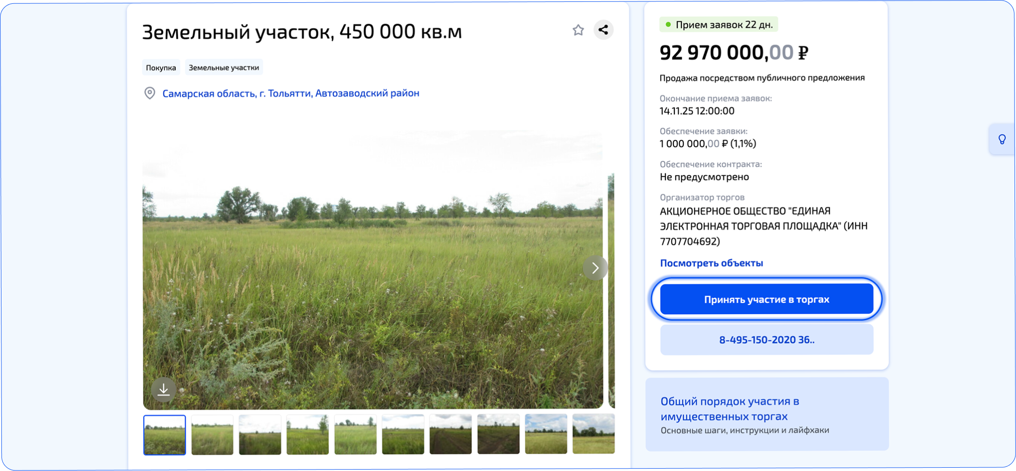
Task: Select the ninth thumbnail with blue sky
Action: click(x=546, y=435)
